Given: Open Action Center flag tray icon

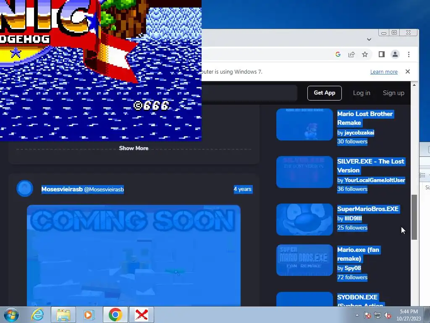Looking at the screenshot, I should click(x=367, y=315).
